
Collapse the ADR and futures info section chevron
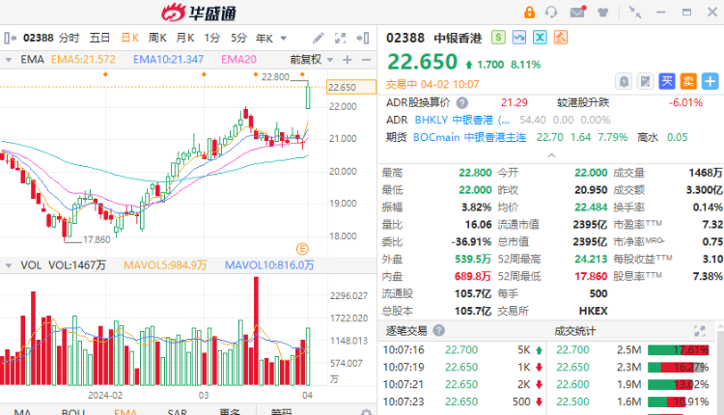pos(551,155)
